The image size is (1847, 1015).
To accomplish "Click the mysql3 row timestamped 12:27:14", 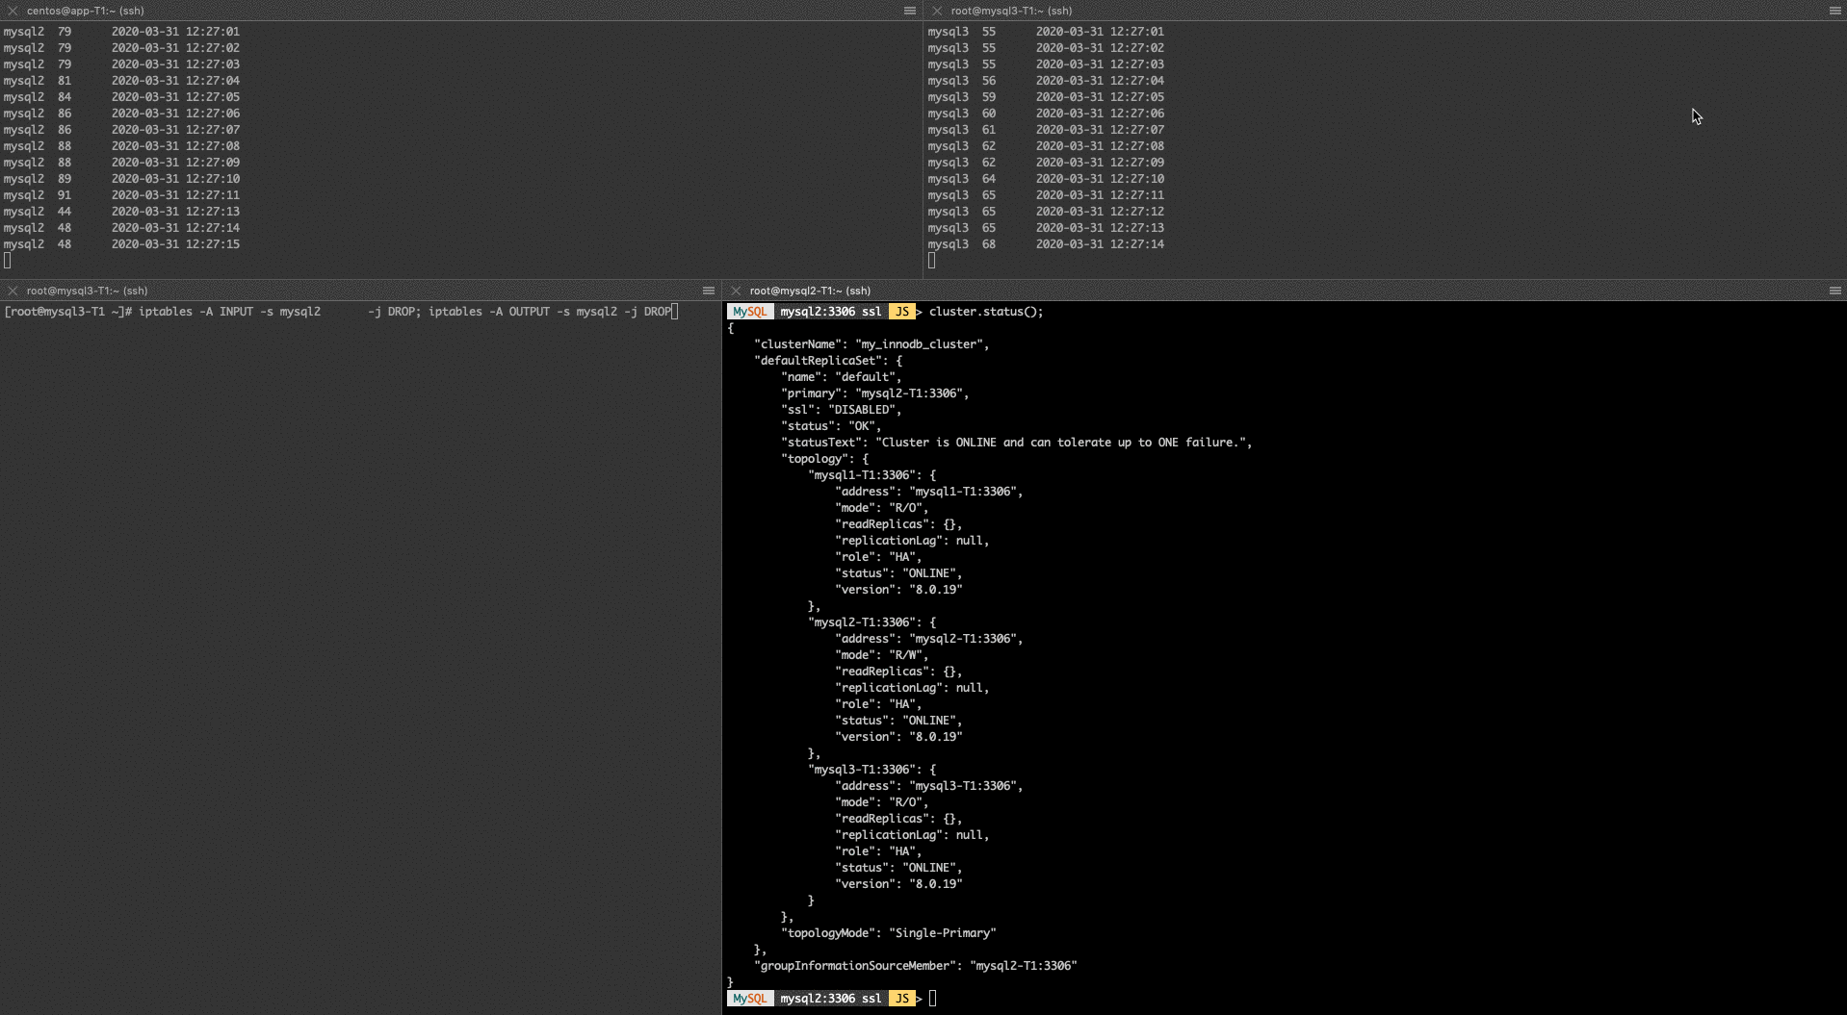I will click(x=1046, y=244).
